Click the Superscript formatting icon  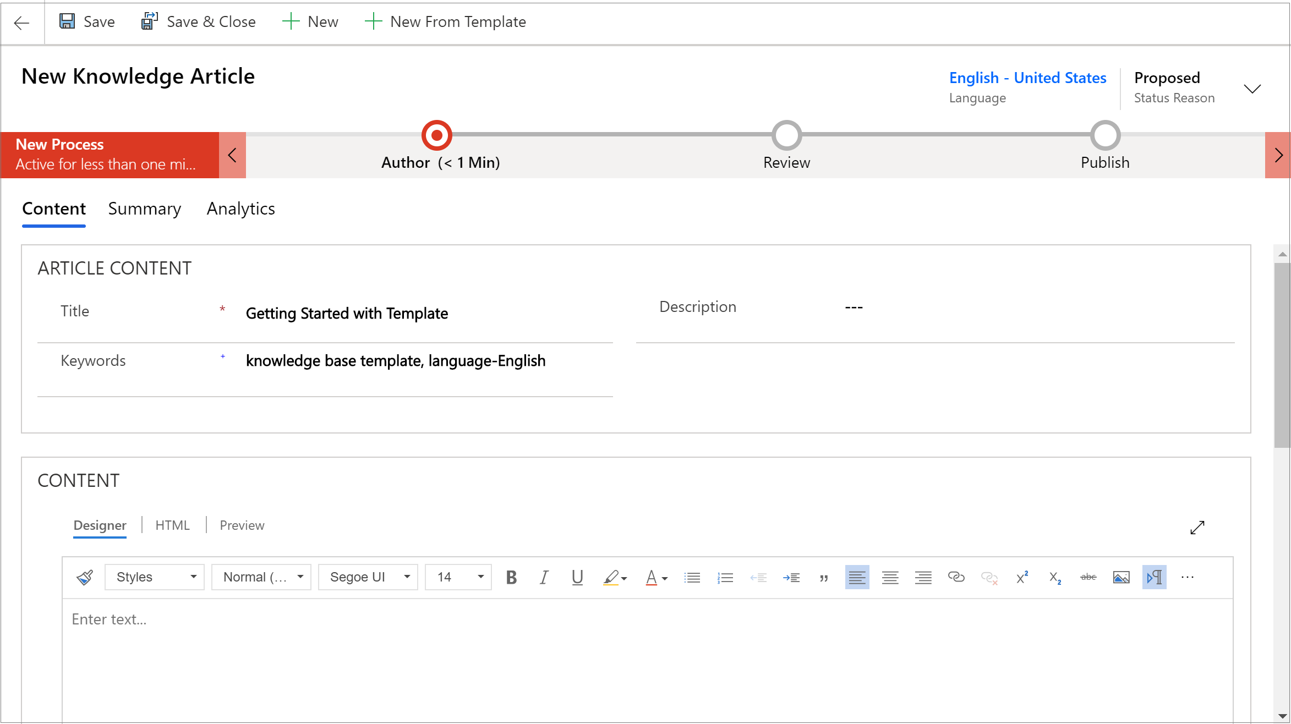pos(1021,578)
